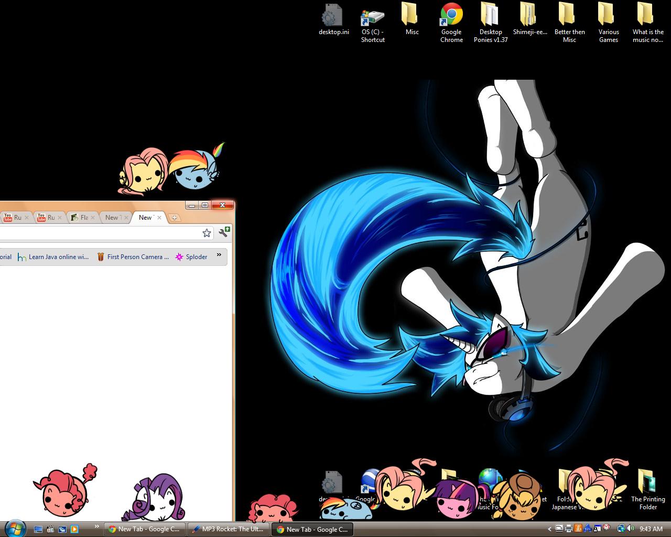Click the 9:43 AM taskbar clock
Viewport: 671px width, 537px height.
tap(651, 529)
